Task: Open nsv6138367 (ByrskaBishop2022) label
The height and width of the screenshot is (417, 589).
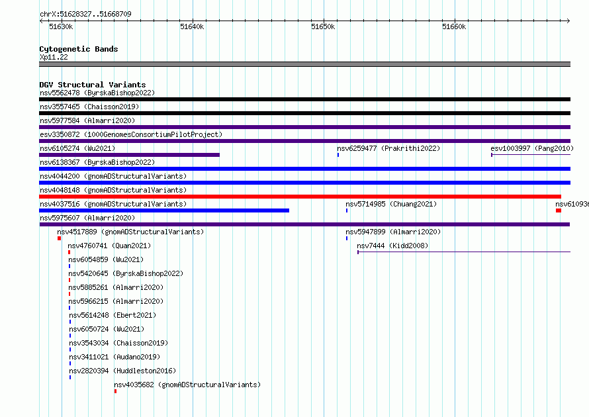Action: (97, 162)
